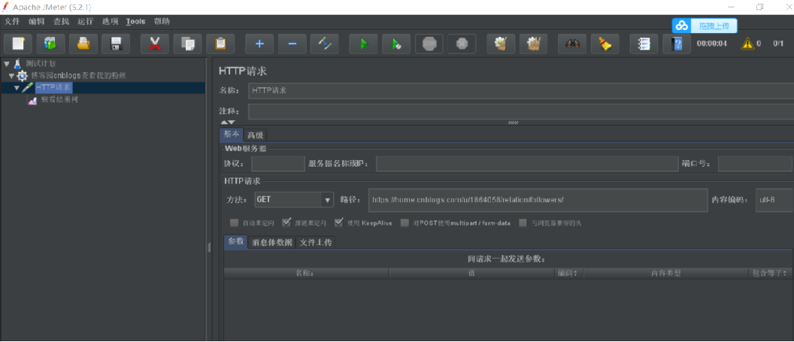
Task: Click the 协议 protocol field
Action: tap(278, 164)
